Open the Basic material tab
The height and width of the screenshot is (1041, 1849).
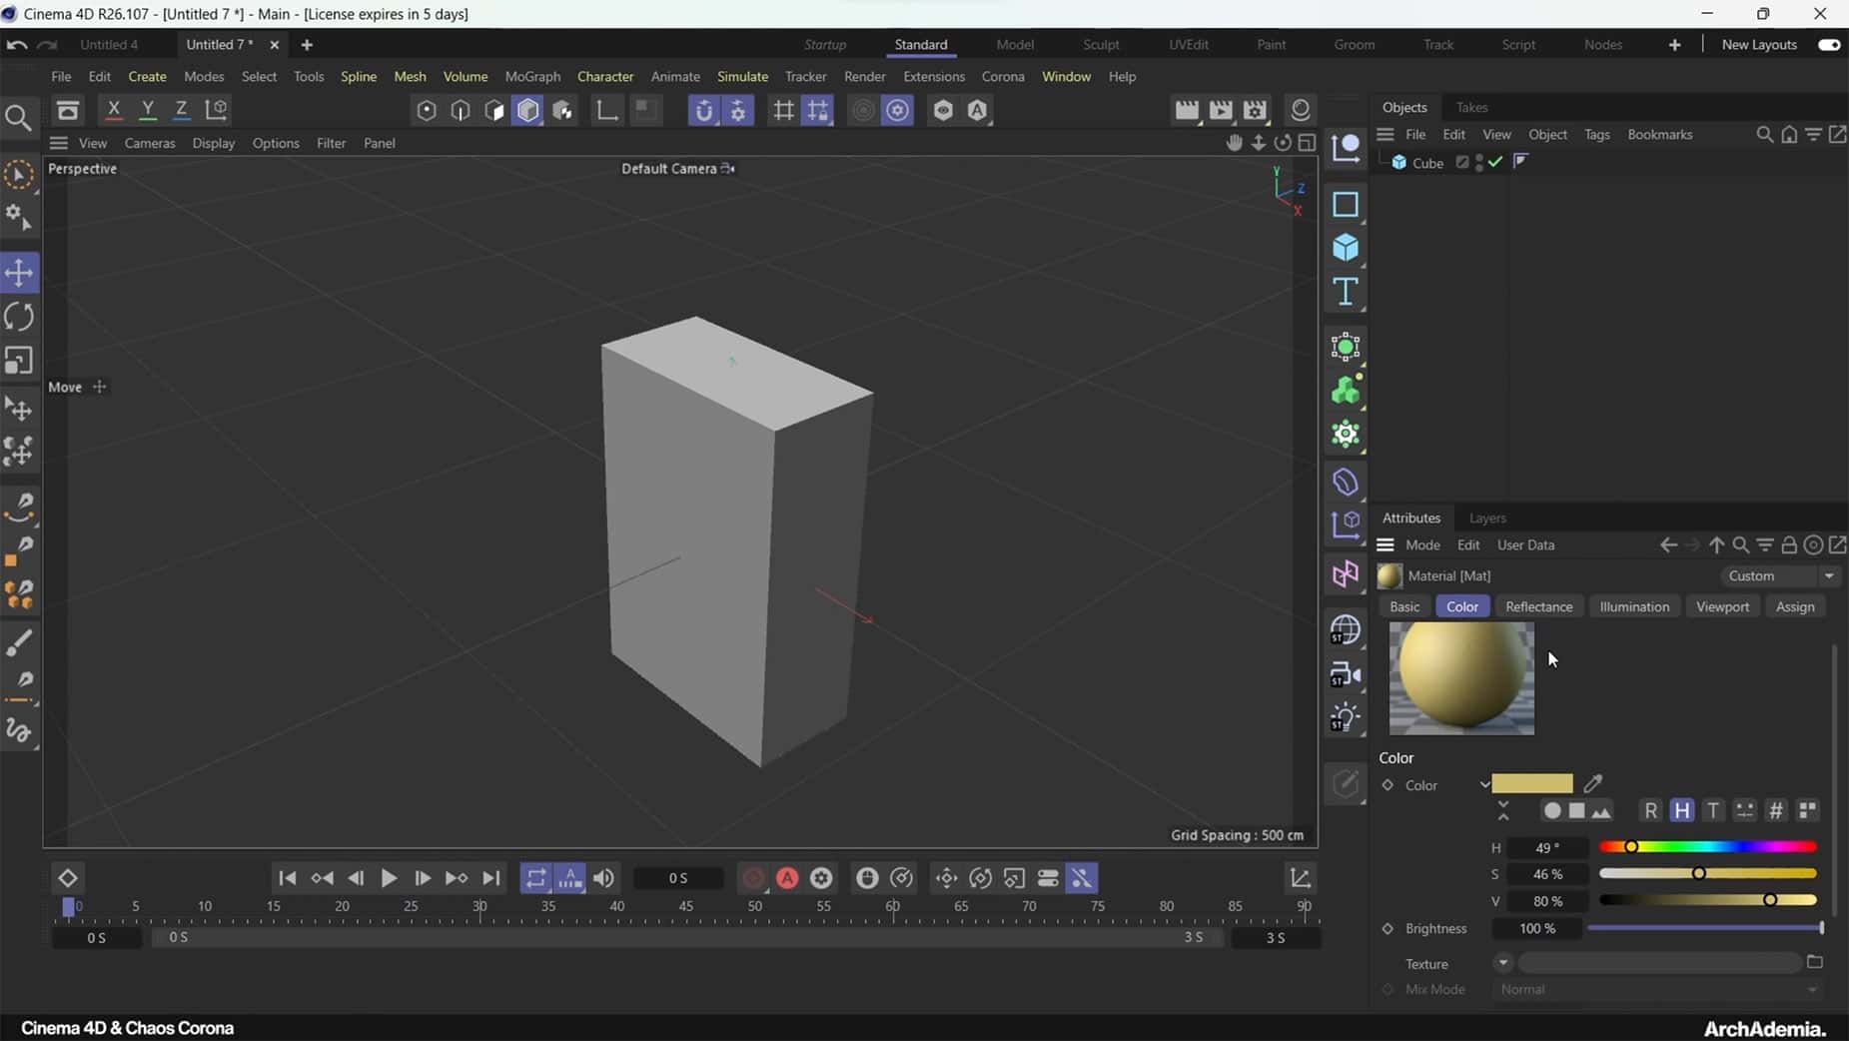point(1404,606)
